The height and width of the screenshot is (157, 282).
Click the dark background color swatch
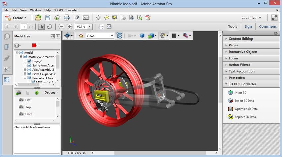[x=174, y=36]
